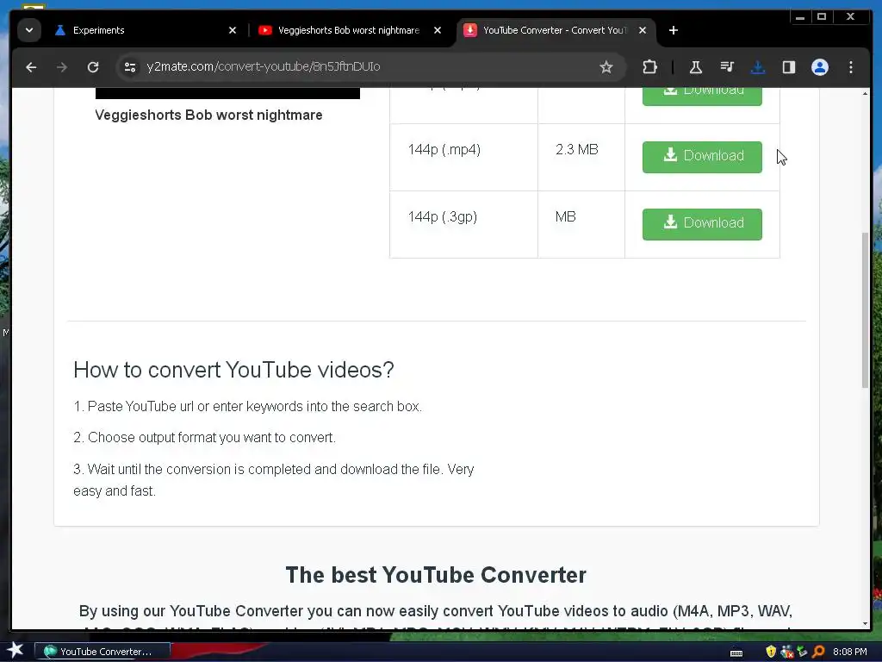Click the How to convert YouTube videos heading
Viewport: 882px width, 662px height.
(233, 370)
